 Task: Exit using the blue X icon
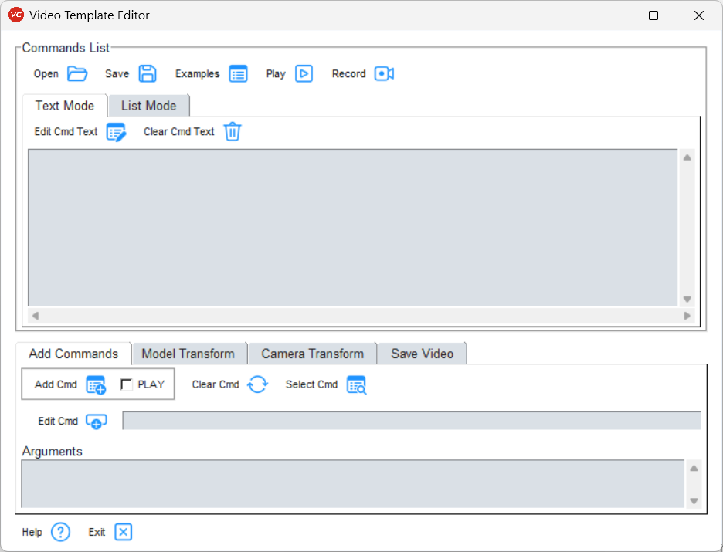(122, 532)
